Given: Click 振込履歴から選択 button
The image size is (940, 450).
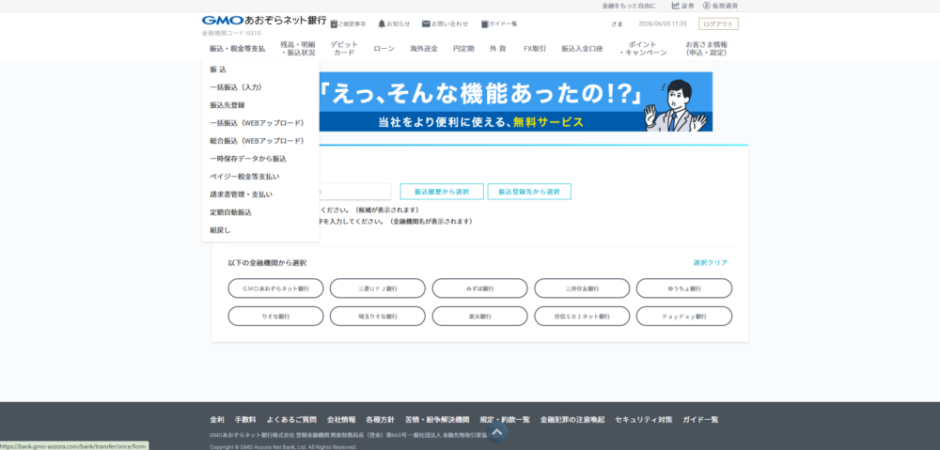Looking at the screenshot, I should tap(442, 192).
